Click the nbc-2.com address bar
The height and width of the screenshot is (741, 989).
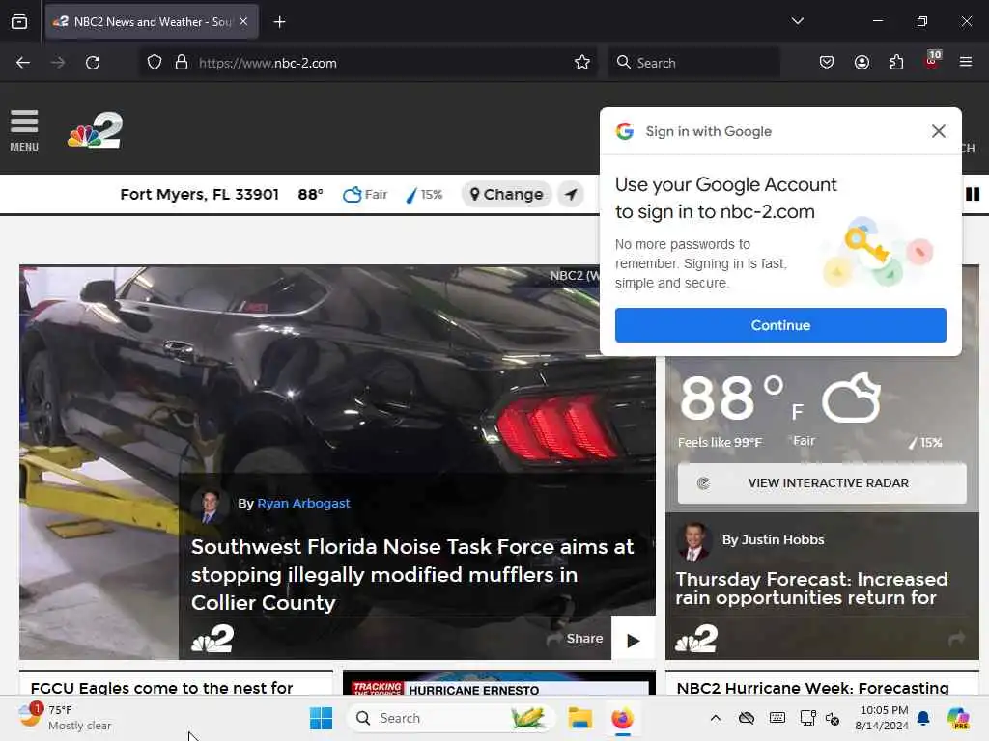pyautogui.click(x=366, y=63)
